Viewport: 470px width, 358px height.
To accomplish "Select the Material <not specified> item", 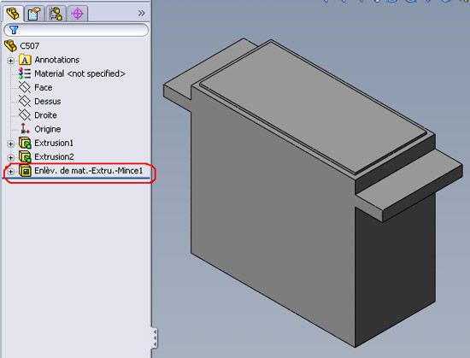I will 72,73.
